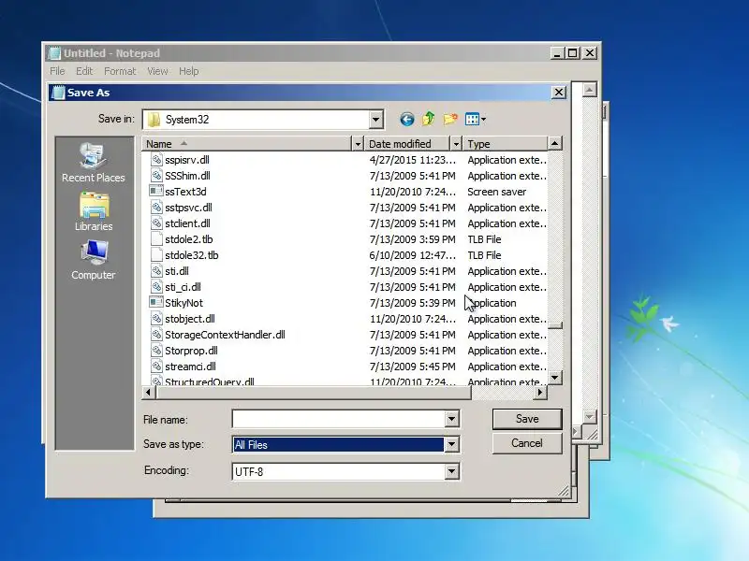Open Computer in places bar

tap(94, 261)
